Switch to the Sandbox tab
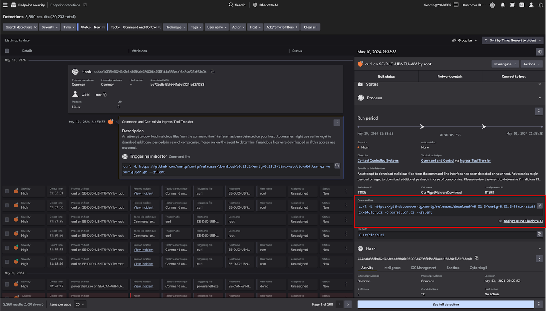The width and height of the screenshot is (546, 311). (x=453, y=268)
